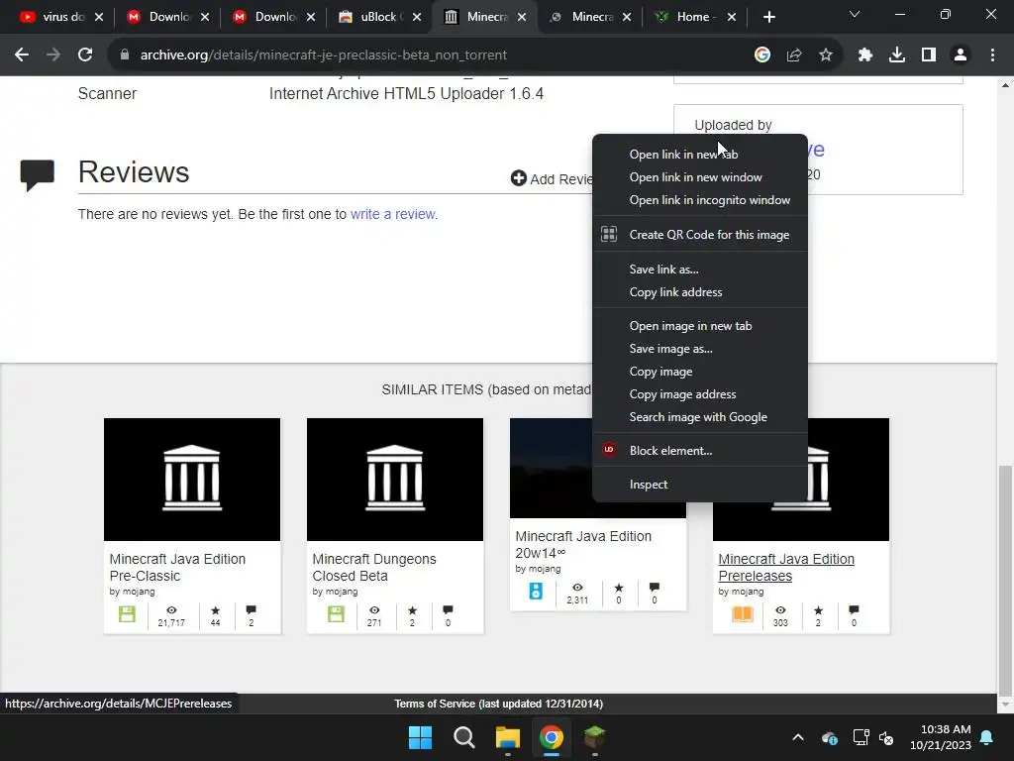Screen dimensions: 1014x761
Task: Click the Add Review plus button
Action: click(x=518, y=178)
